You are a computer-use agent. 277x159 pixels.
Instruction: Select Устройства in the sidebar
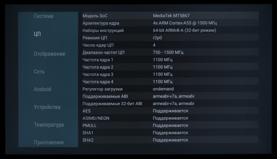47,107
